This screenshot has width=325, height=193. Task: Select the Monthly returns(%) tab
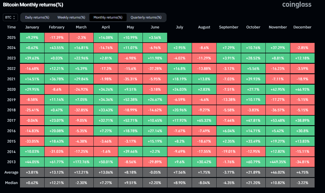coord(108,17)
